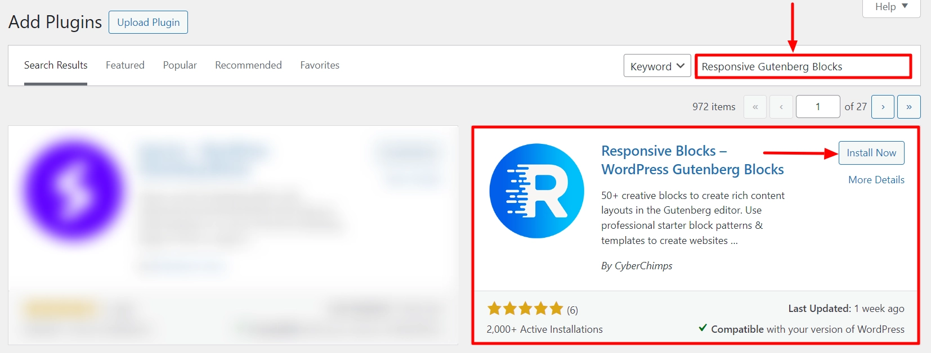Screen dimensions: 931x353
Task: Click the Upload Plugin button
Action: coord(148,22)
